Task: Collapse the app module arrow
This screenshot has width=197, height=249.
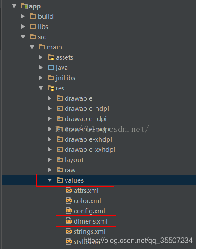Action: click(x=14, y=6)
